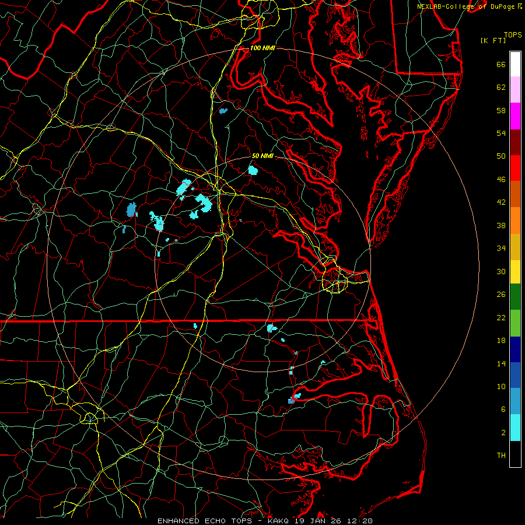The height and width of the screenshot is (525, 525).
Task: Click the '22' legend value
Action: coord(501,317)
